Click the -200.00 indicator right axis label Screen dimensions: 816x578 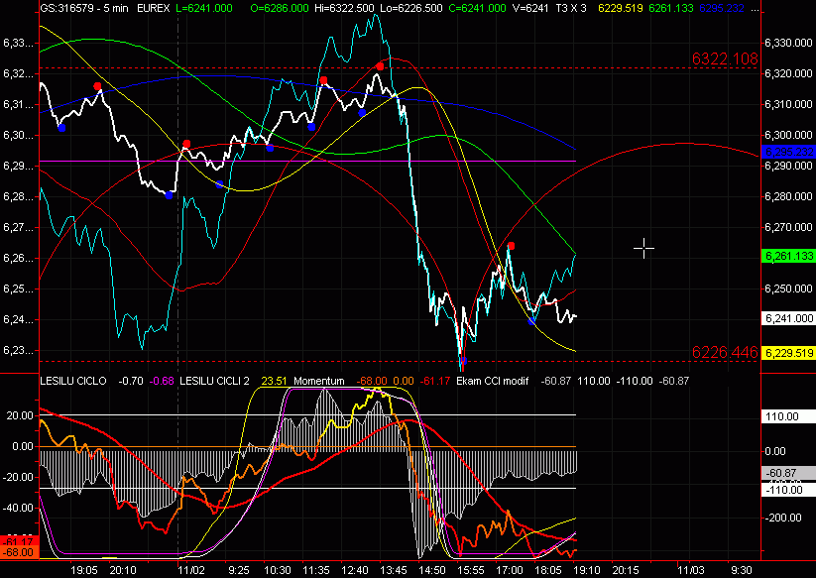click(x=782, y=518)
